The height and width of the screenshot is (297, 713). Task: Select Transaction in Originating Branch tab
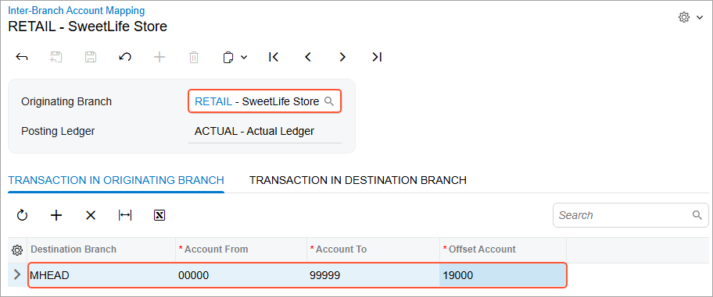pos(116,180)
